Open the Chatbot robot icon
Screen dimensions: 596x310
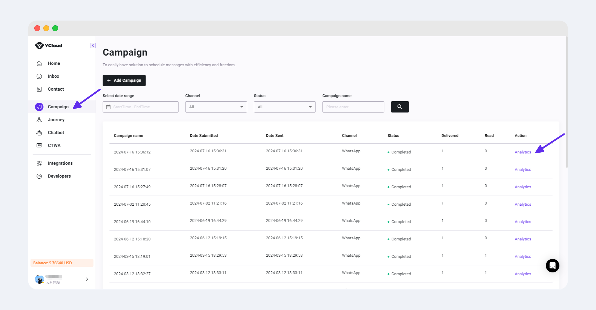[x=39, y=133]
